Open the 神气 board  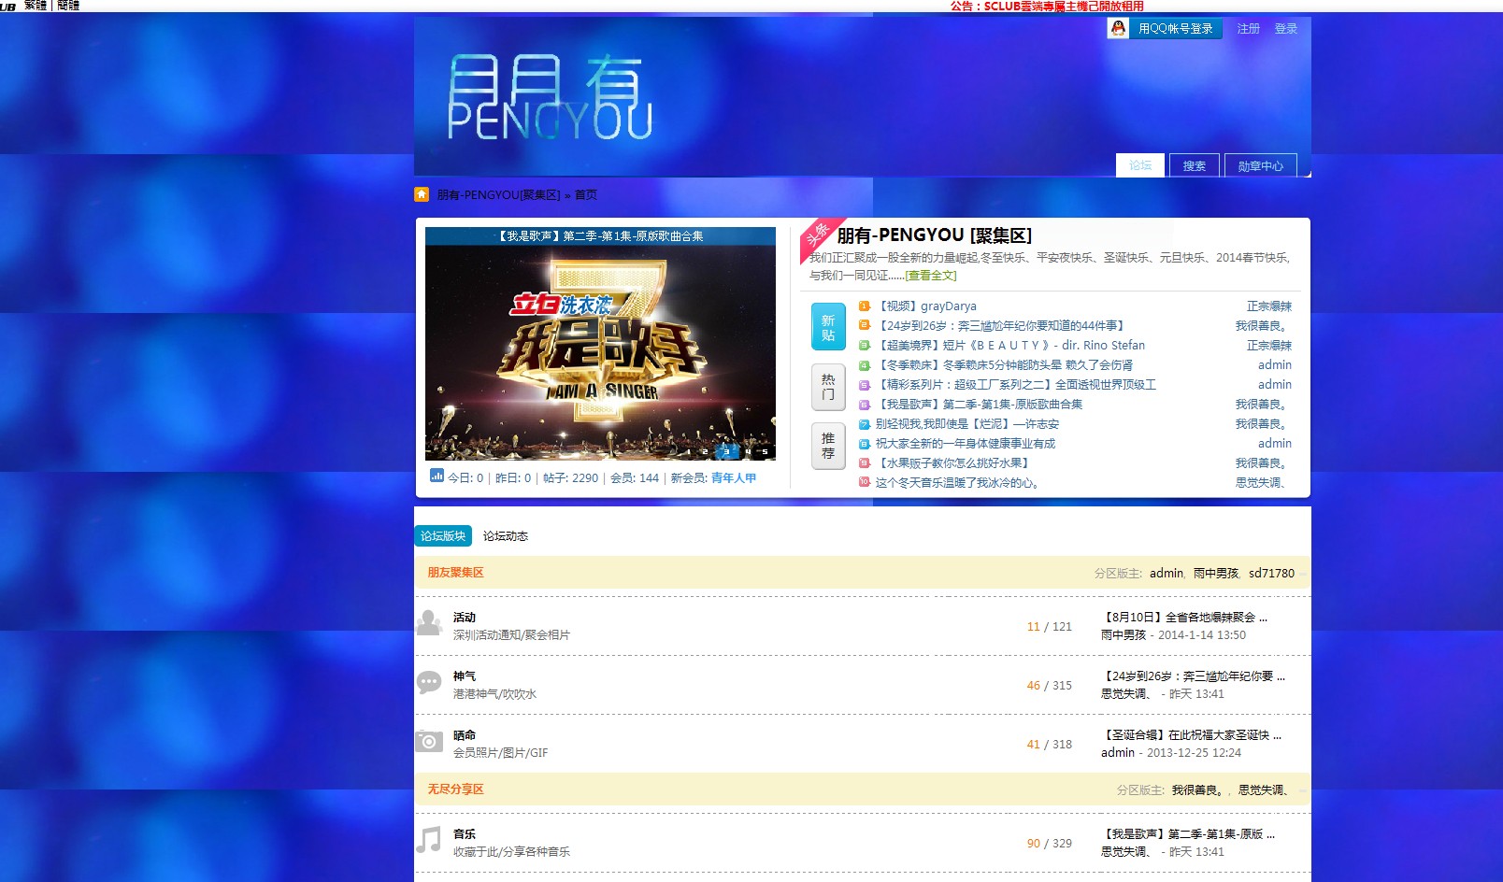pyautogui.click(x=465, y=676)
